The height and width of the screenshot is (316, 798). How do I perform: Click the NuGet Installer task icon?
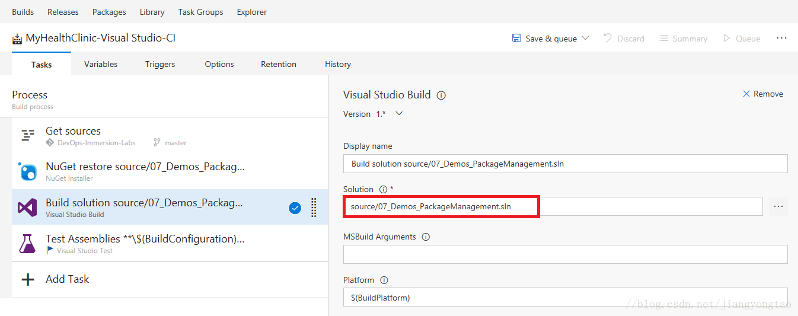(x=27, y=171)
